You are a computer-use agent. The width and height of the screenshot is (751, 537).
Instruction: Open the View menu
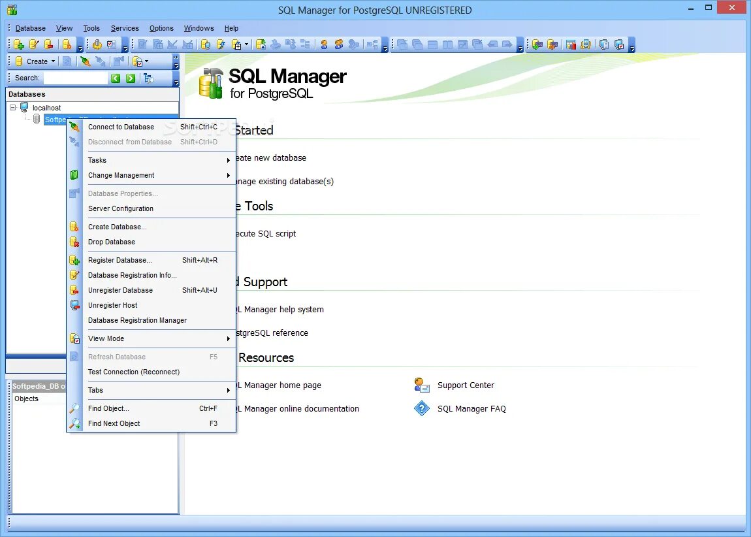tap(64, 28)
